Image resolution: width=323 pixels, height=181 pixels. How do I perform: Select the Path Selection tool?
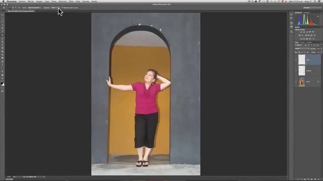click(x=3, y=68)
